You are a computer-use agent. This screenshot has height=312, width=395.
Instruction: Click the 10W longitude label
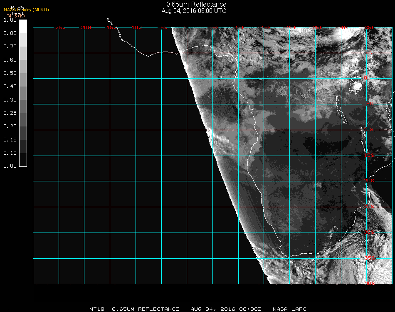coord(137,27)
